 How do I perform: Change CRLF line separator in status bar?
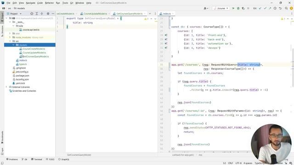[x=231, y=163]
